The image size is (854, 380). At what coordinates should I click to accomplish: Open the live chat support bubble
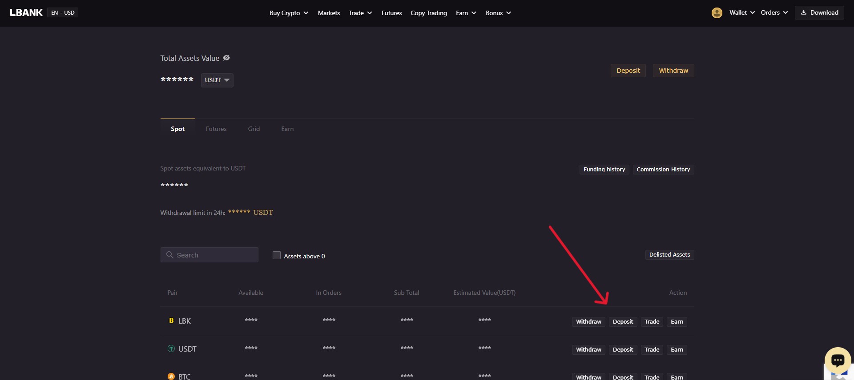[x=838, y=360]
